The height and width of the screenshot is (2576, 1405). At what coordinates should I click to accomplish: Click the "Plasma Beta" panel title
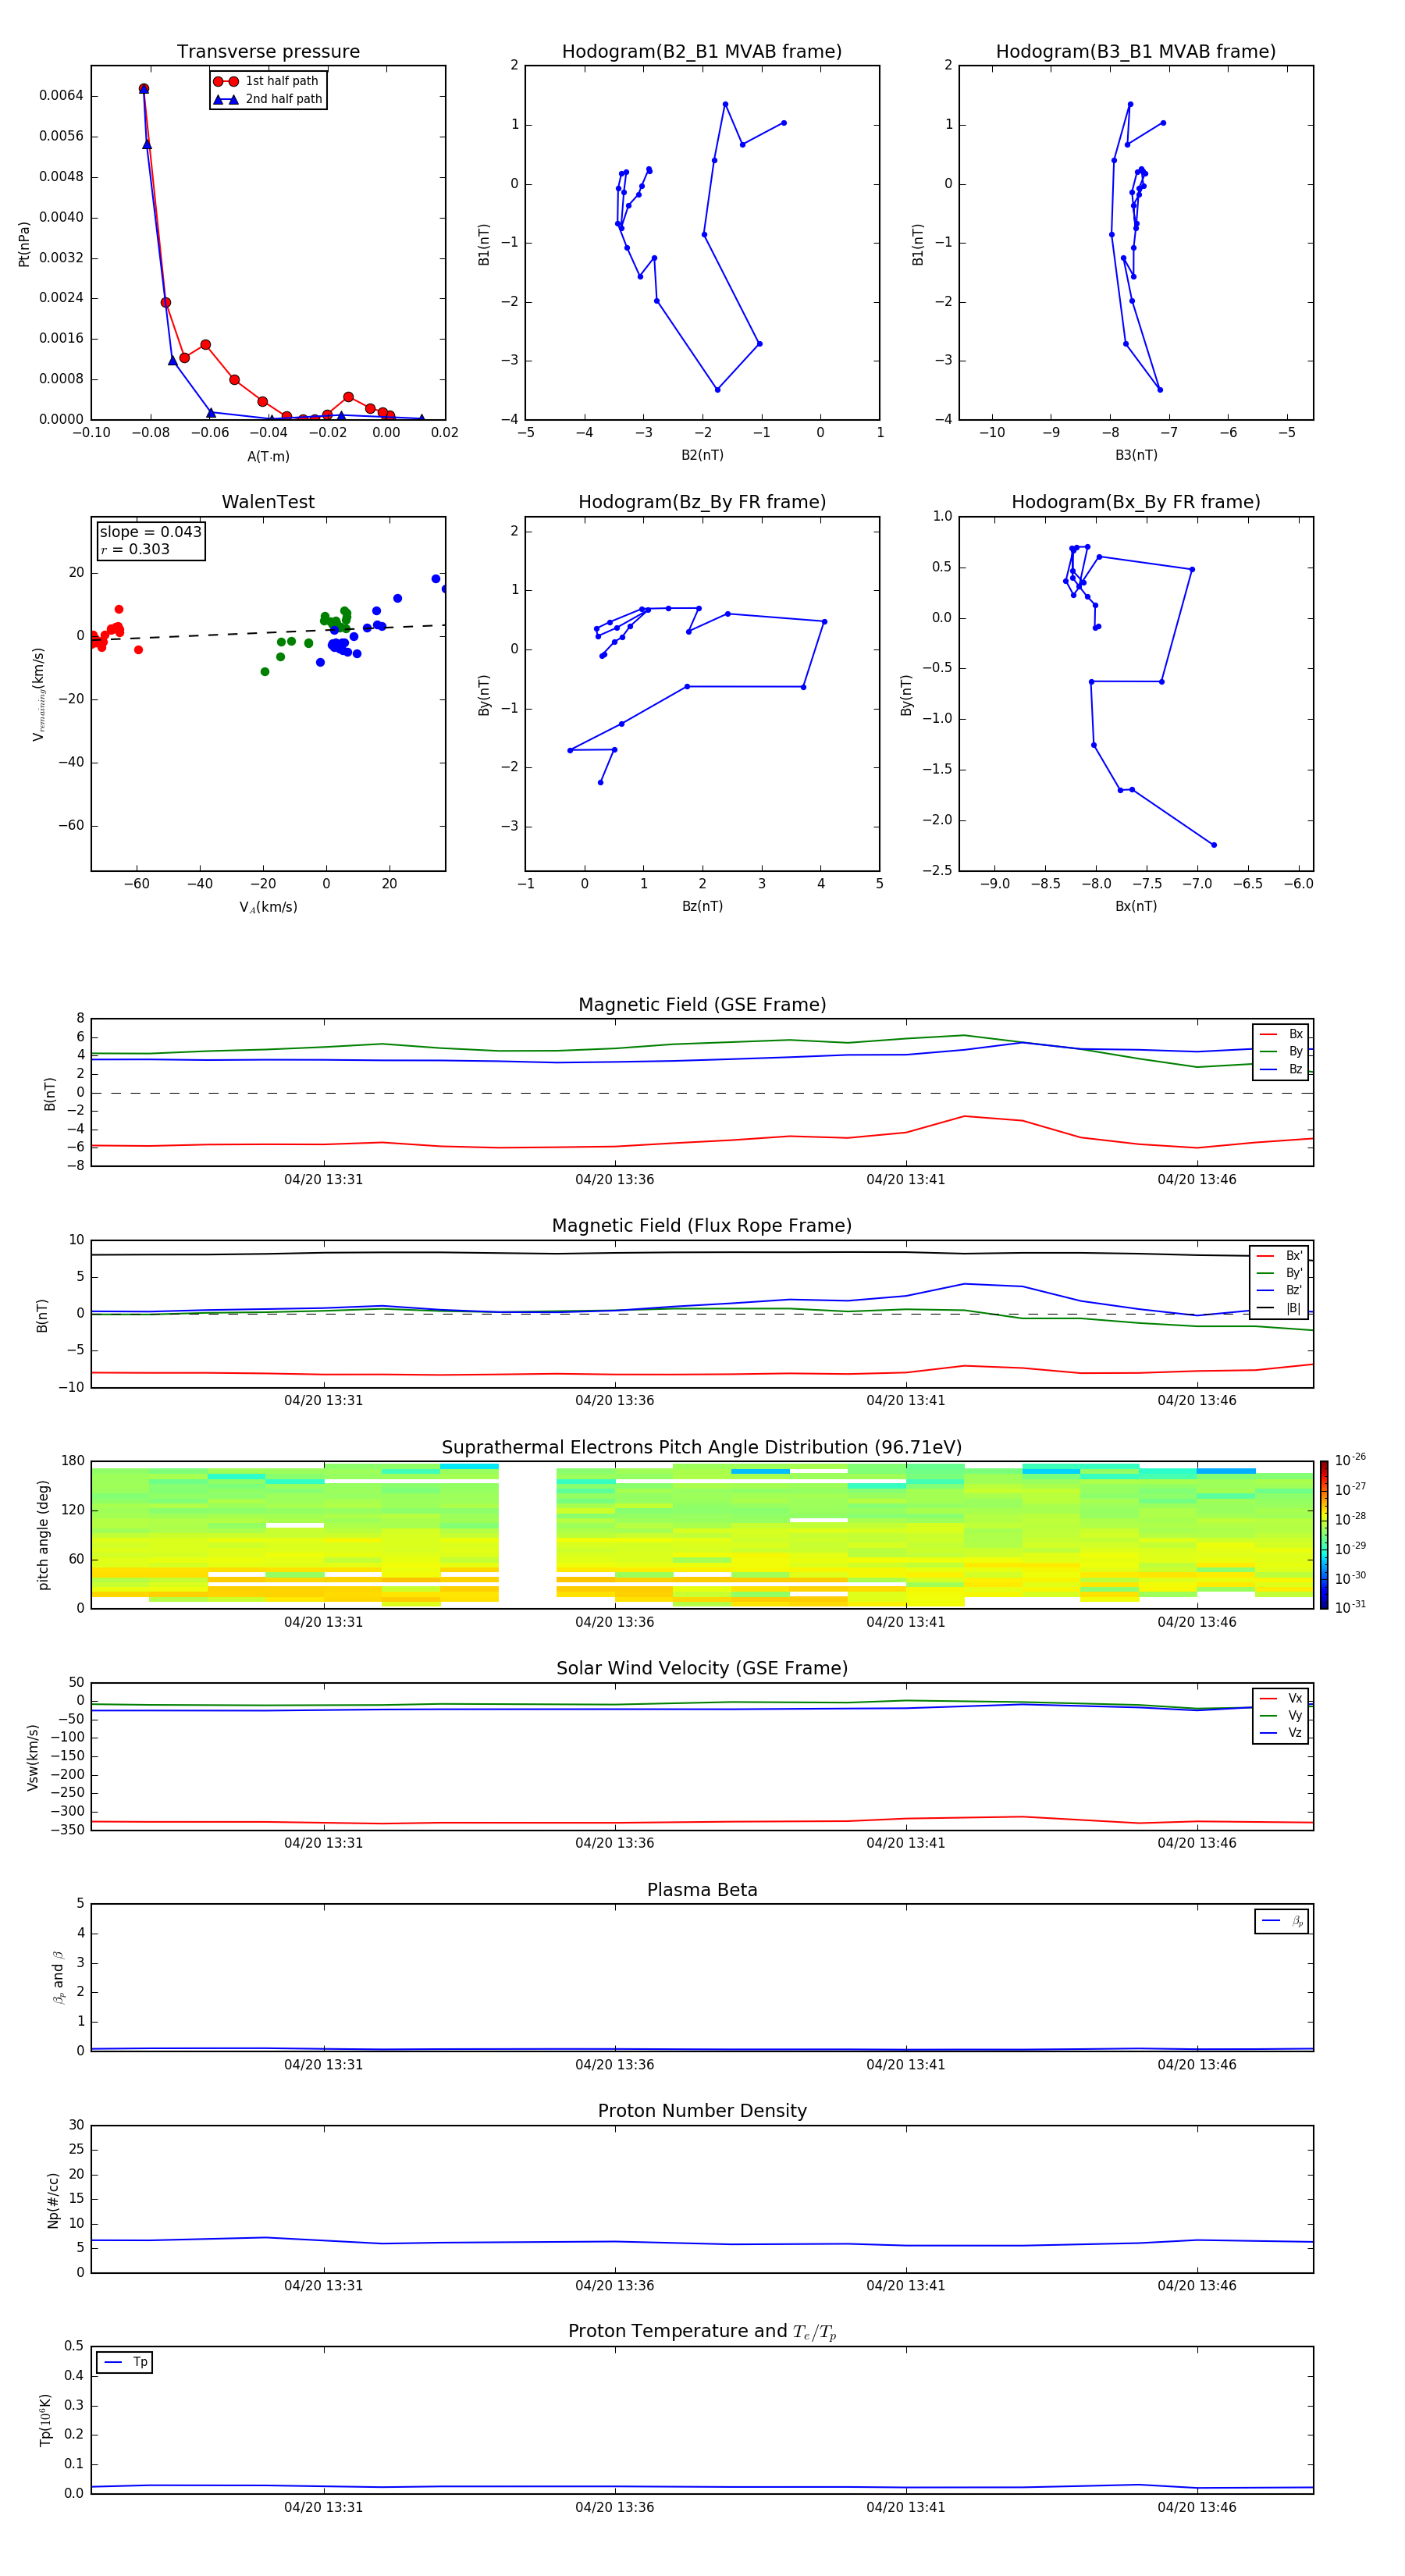(x=702, y=1890)
